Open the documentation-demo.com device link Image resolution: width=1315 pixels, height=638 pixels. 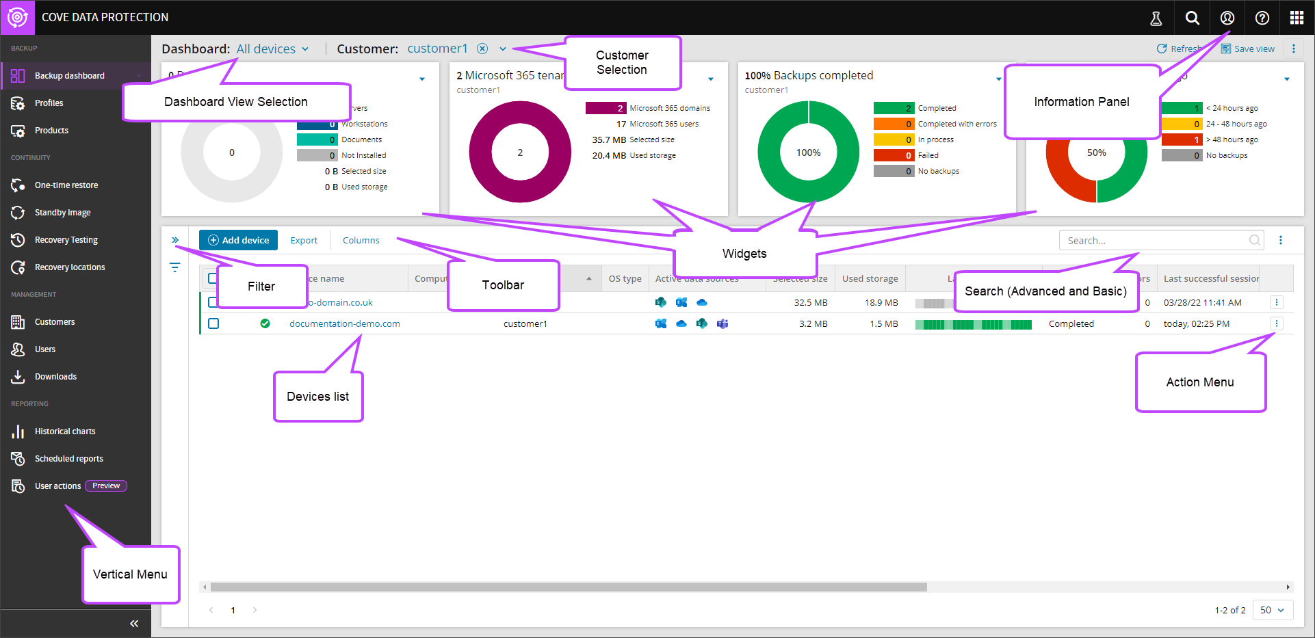344,324
